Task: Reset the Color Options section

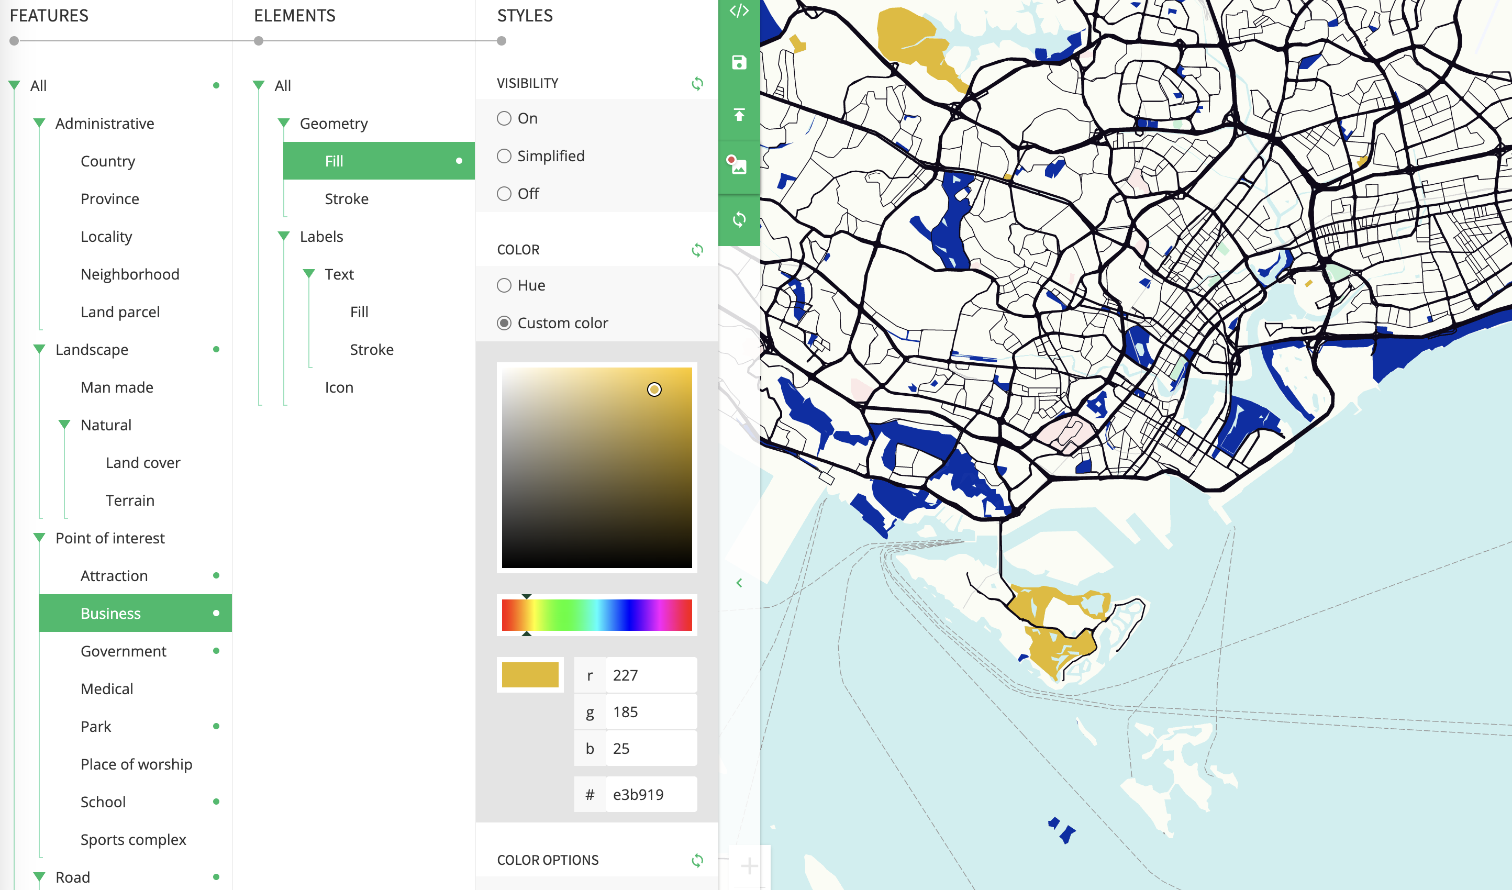Action: [x=697, y=860]
